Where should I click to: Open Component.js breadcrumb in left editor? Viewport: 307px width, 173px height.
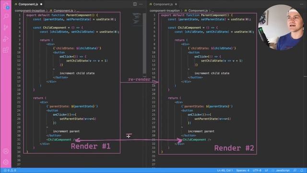pyautogui.click(x=63, y=11)
